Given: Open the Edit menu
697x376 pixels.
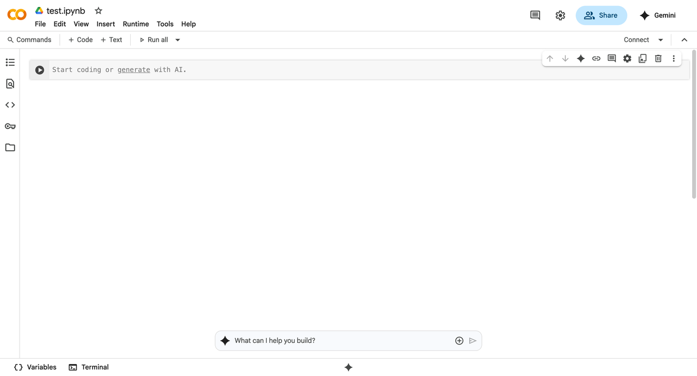Looking at the screenshot, I should (x=60, y=24).
